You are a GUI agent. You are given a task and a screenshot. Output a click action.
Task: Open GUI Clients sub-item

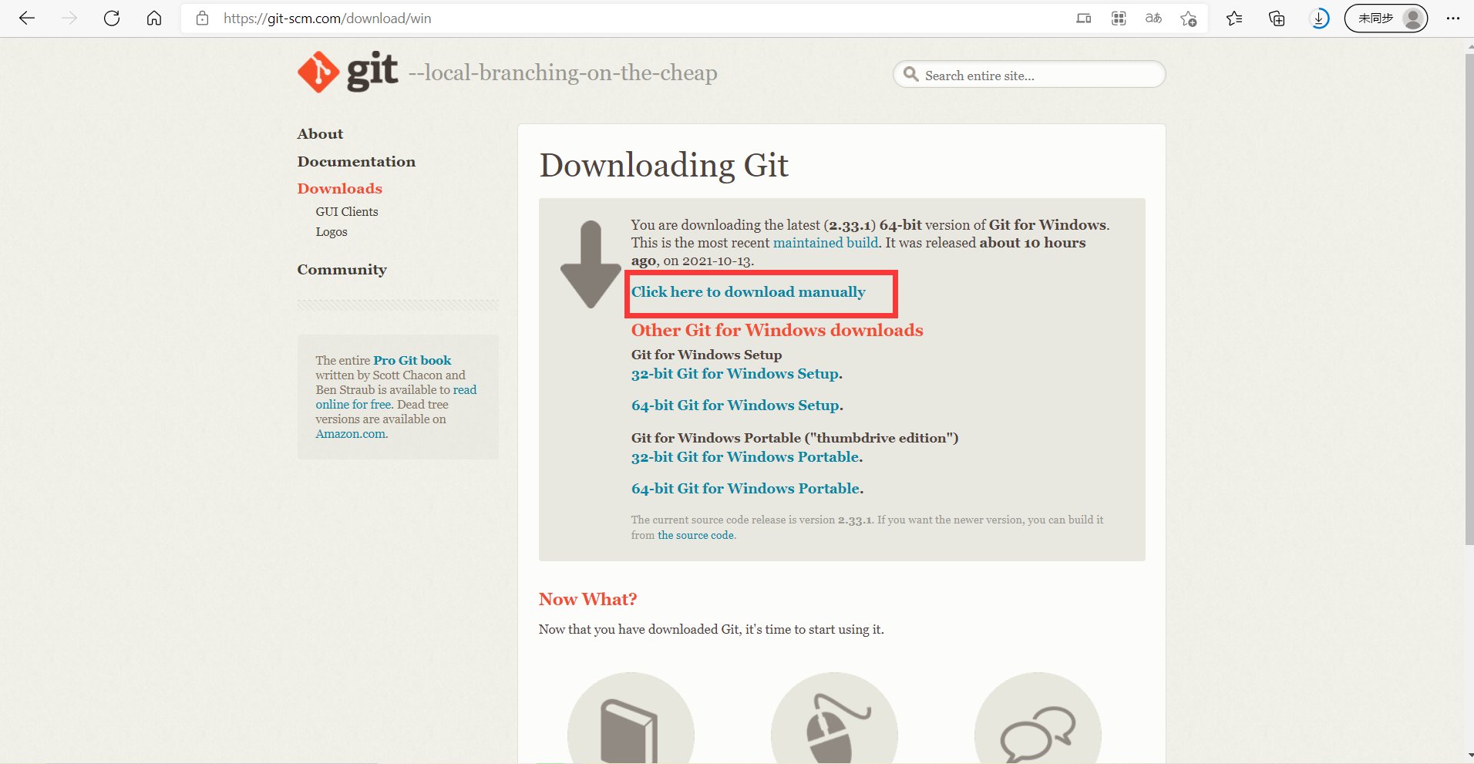point(347,212)
